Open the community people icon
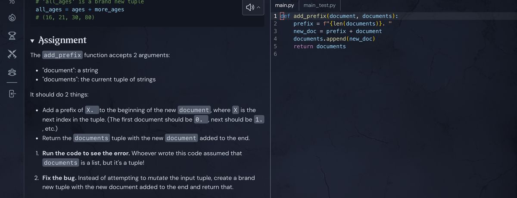This screenshot has height=198, width=517. (12, 72)
